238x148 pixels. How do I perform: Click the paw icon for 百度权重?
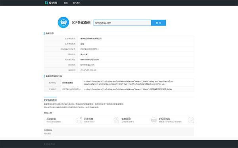coord(116,120)
